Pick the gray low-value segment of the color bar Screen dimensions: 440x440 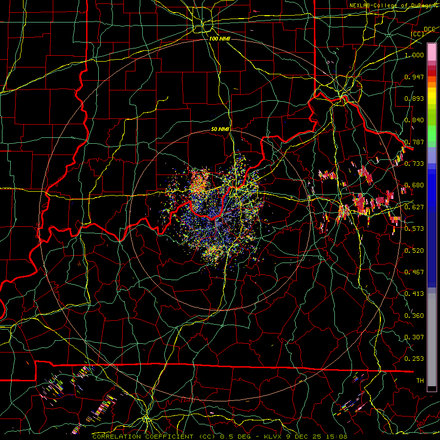432,340
